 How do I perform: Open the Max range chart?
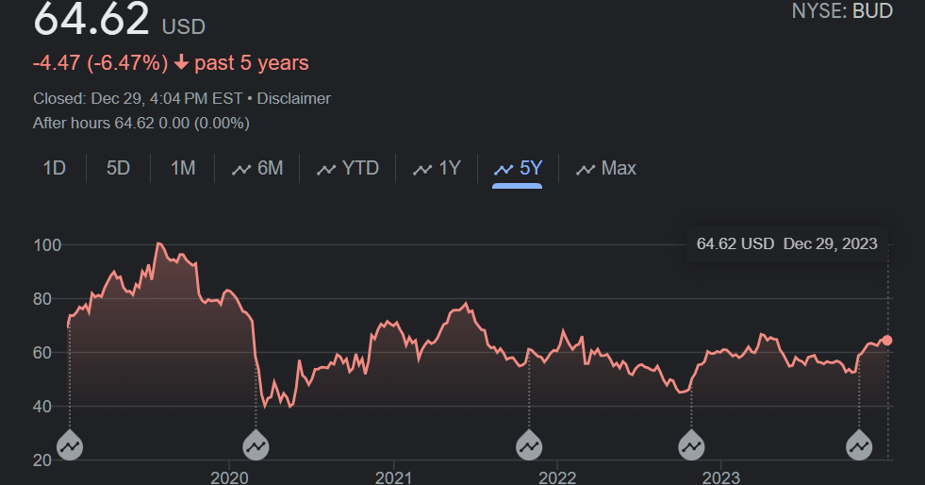click(x=606, y=168)
